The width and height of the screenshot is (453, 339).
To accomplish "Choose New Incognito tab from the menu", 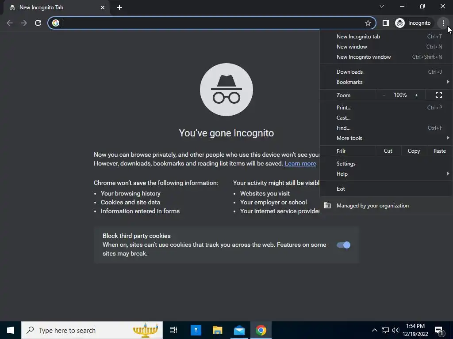I will (386, 37).
